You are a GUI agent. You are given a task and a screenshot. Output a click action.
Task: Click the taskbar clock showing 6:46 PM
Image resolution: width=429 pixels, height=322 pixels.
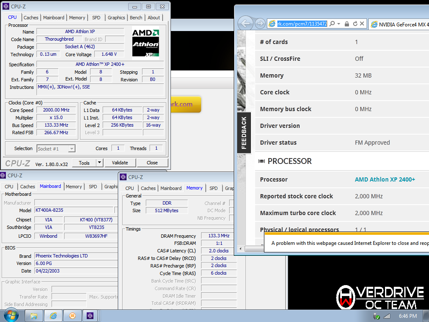408,316
